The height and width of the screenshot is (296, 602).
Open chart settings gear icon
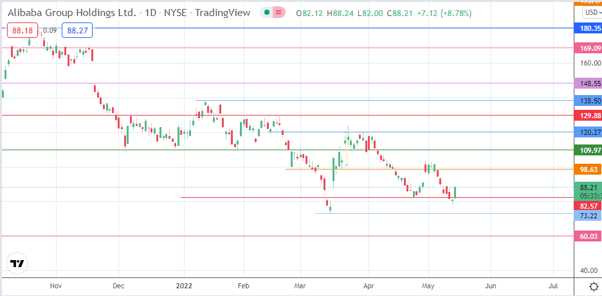coord(594,286)
